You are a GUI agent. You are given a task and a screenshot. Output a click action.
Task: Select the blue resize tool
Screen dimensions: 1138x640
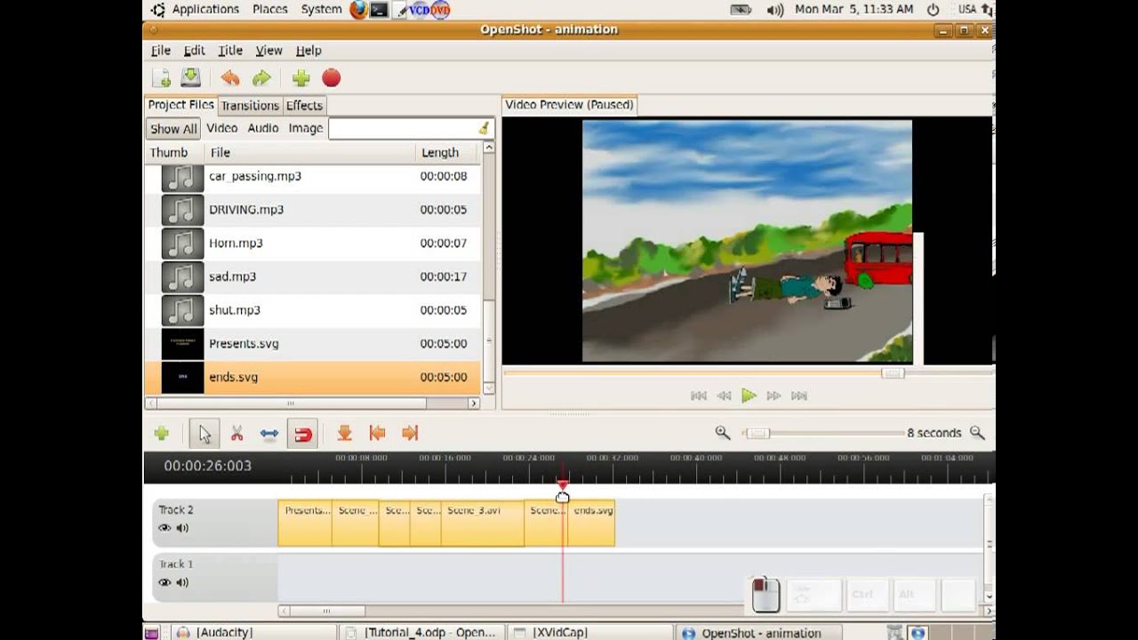pyautogui.click(x=269, y=434)
